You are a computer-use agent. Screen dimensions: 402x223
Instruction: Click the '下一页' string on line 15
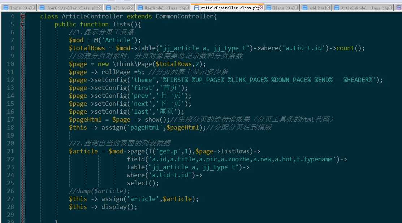[x=170, y=104]
